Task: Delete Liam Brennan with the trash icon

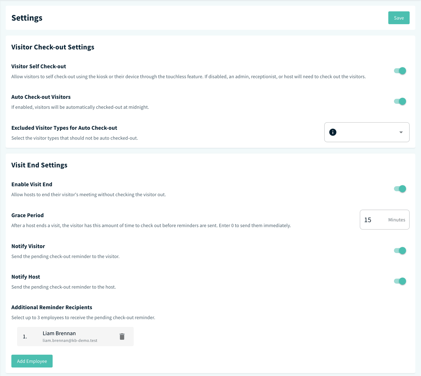Action: click(122, 337)
